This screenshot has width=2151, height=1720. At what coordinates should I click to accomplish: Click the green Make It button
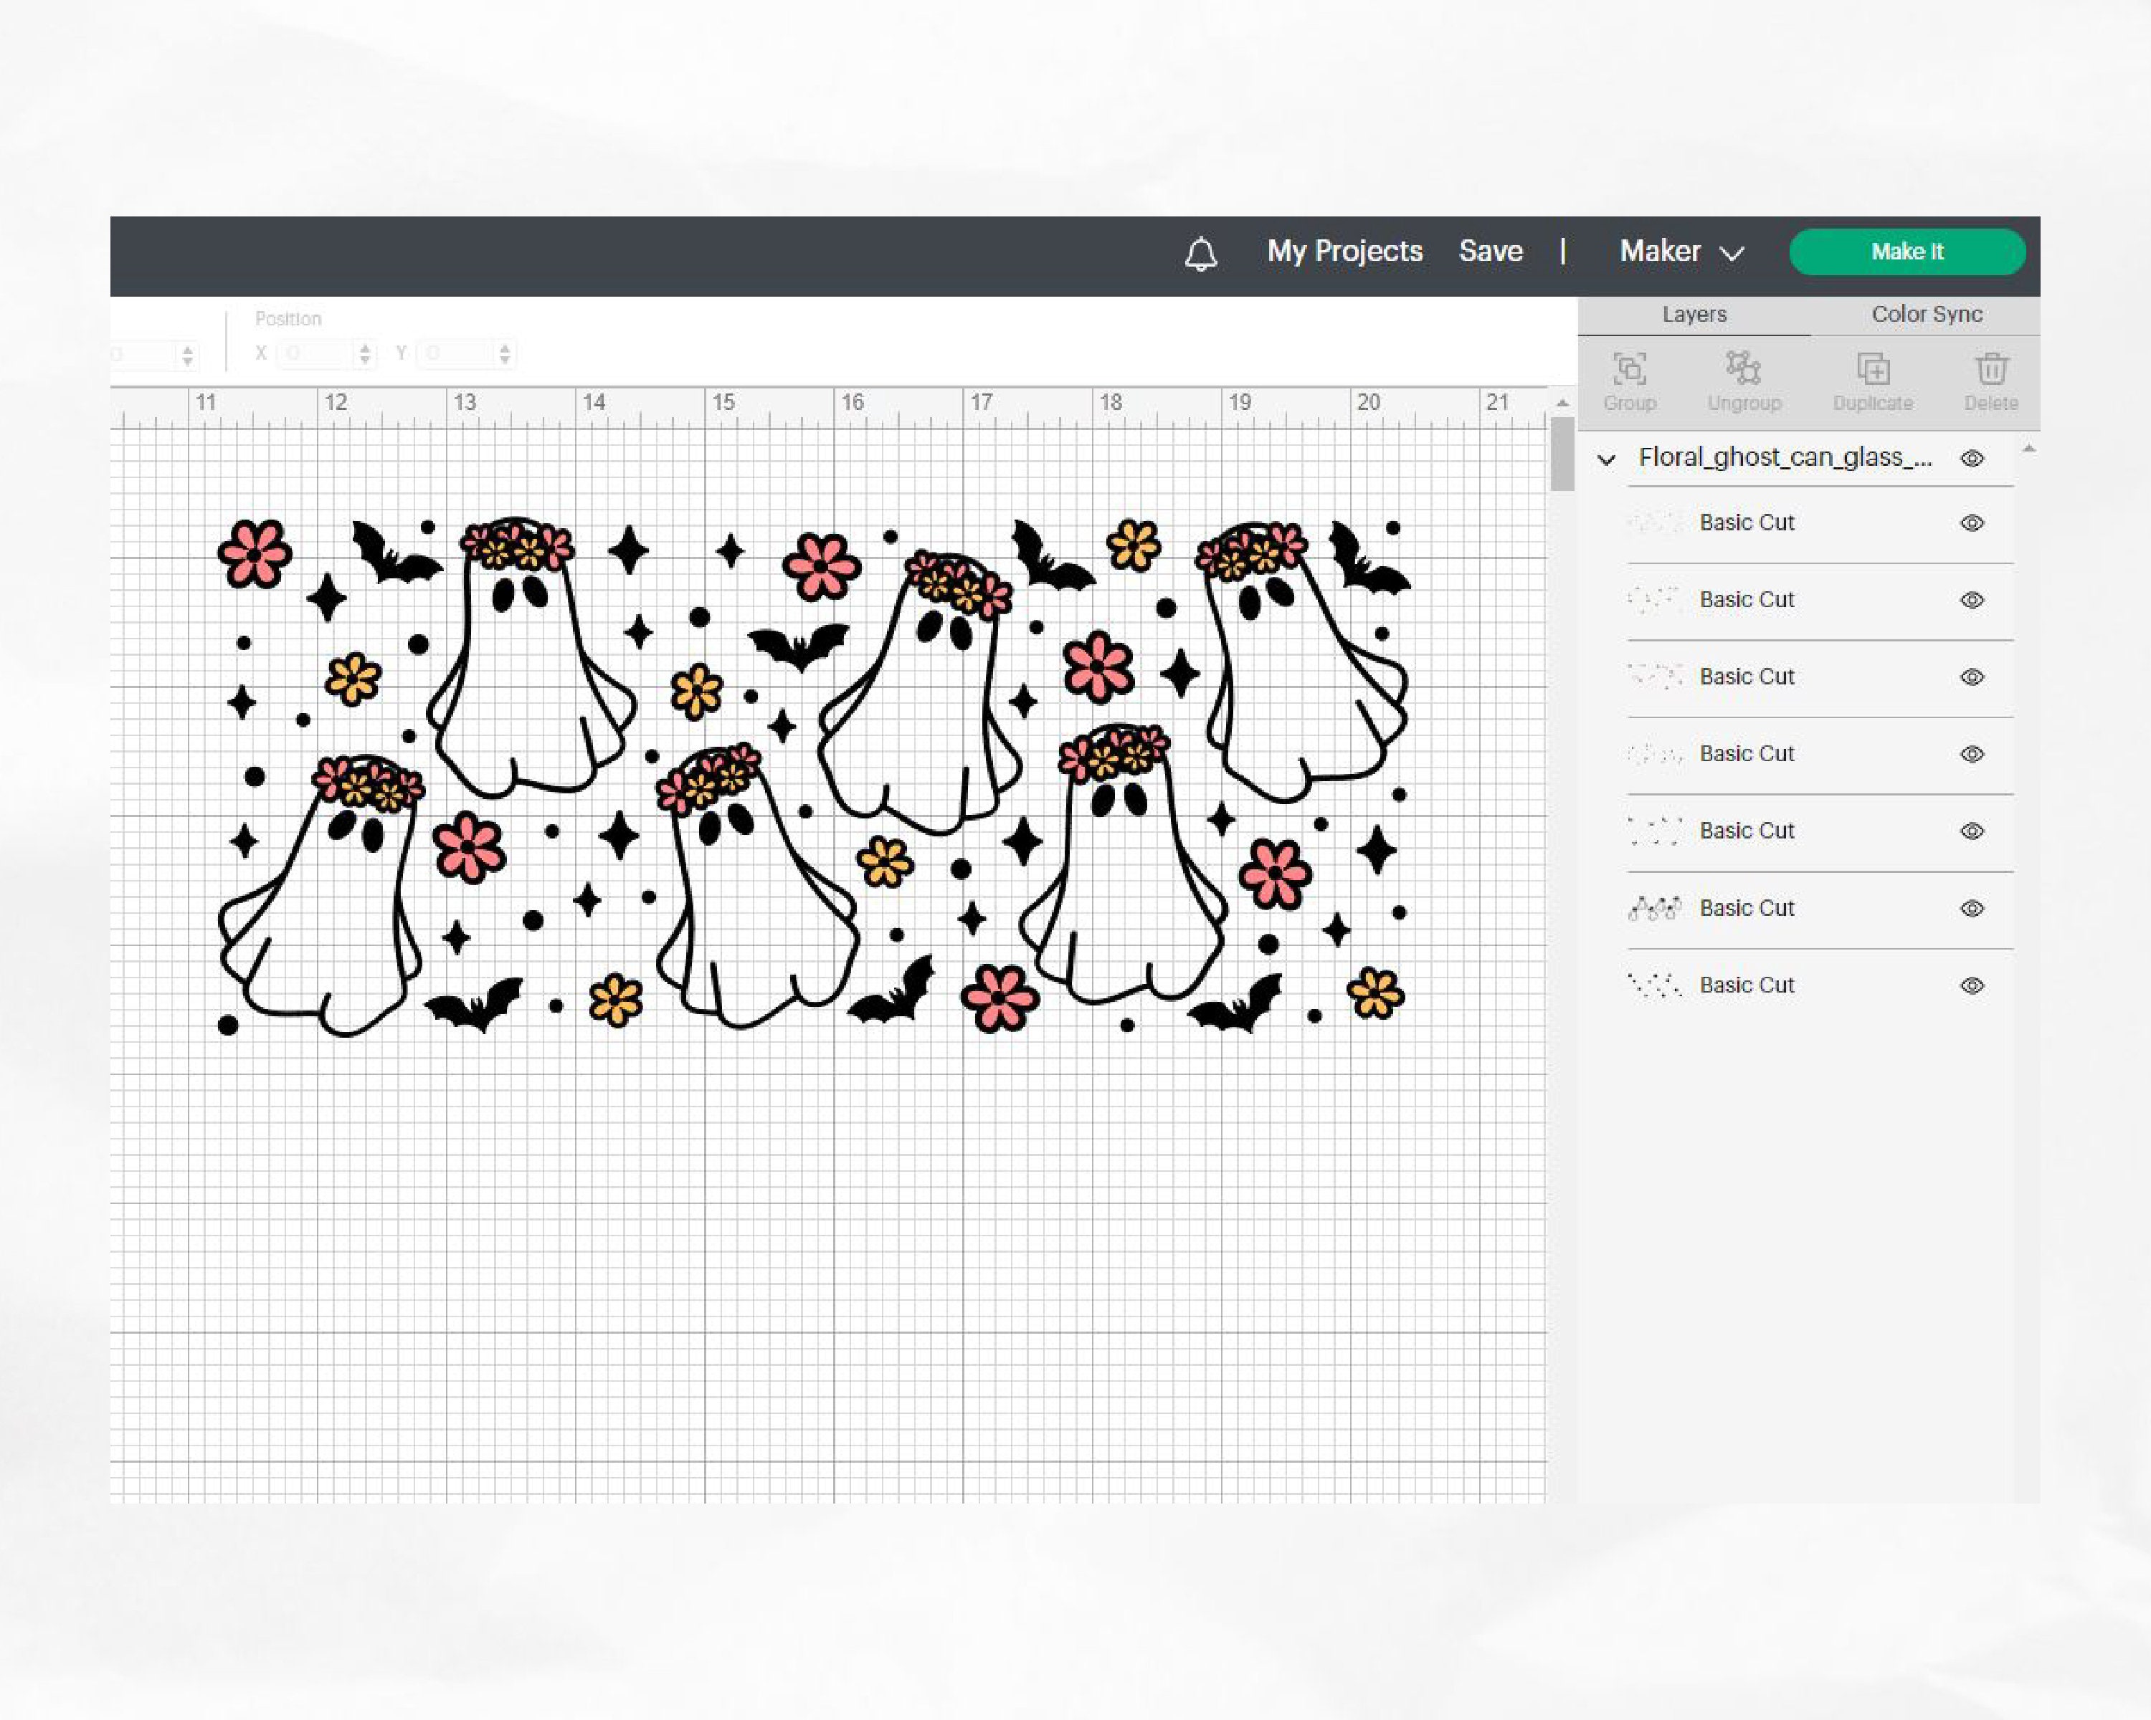click(x=1907, y=252)
